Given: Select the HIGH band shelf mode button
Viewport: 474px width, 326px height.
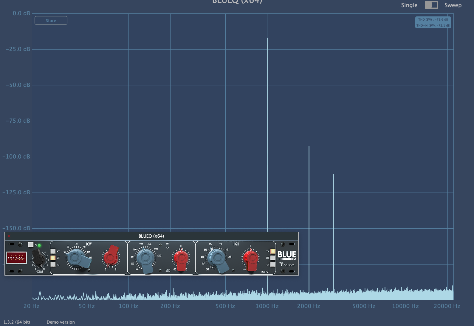Looking at the screenshot, I should (x=273, y=251).
